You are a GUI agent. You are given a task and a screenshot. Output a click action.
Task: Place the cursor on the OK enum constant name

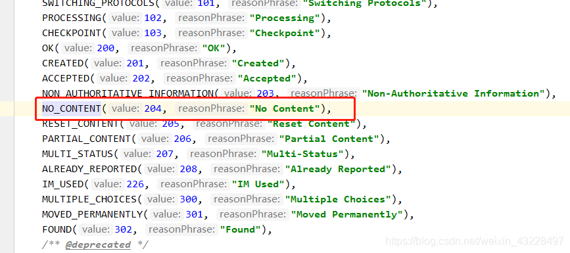(x=48, y=49)
